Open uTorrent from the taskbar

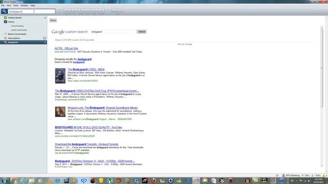[x=110, y=180]
